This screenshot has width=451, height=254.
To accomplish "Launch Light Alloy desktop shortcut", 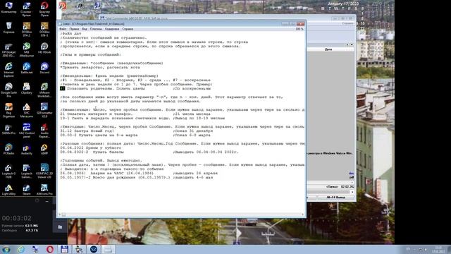I will point(8,190).
